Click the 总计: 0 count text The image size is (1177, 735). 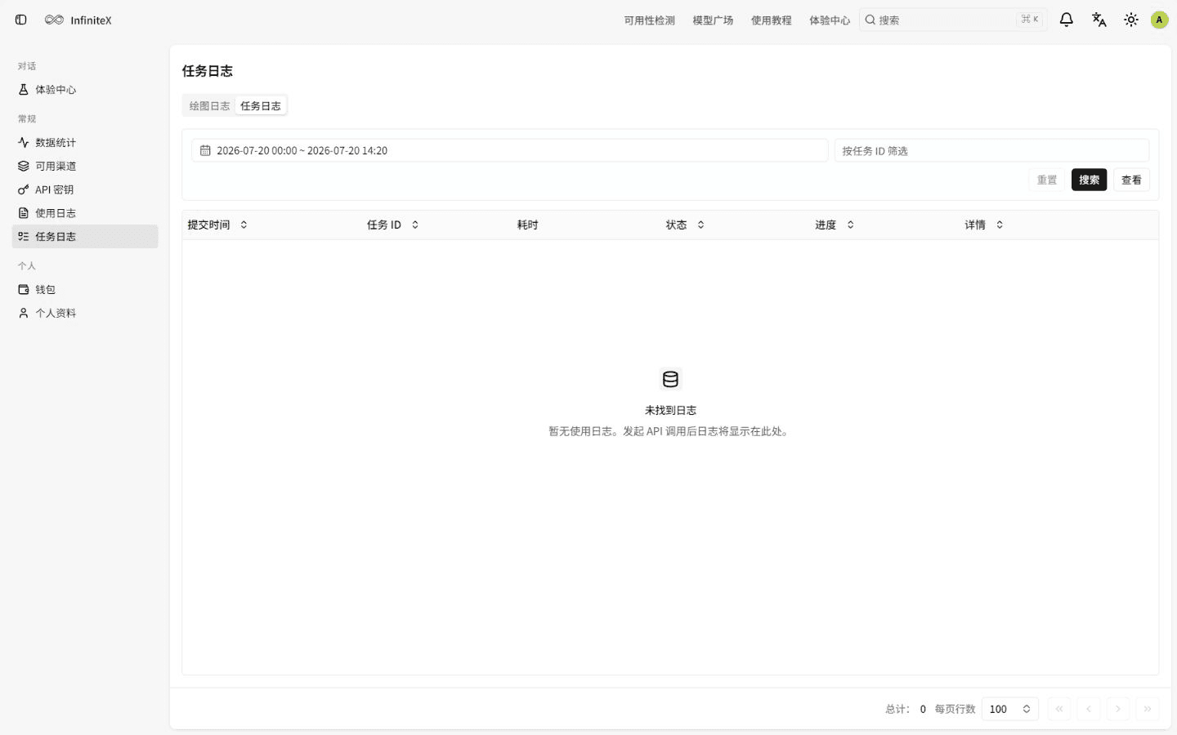coord(906,709)
